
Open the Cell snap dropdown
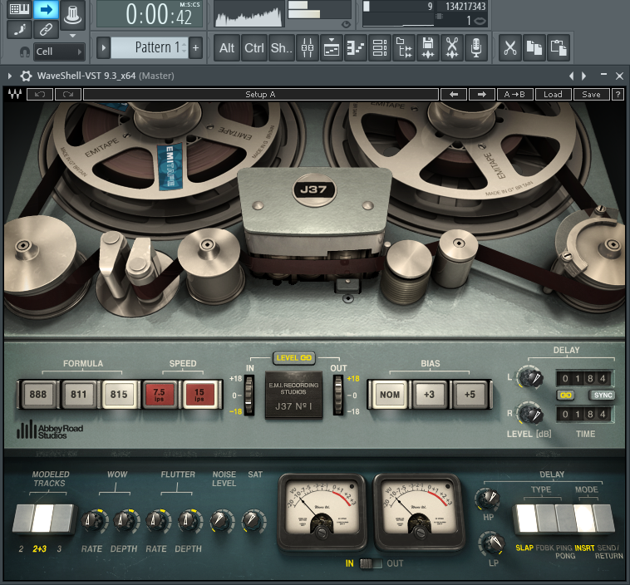pyautogui.click(x=58, y=52)
